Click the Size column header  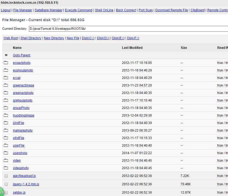pos(184,48)
